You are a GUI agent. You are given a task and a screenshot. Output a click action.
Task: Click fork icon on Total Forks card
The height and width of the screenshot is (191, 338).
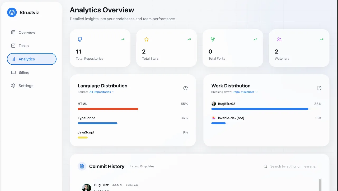[213, 40]
